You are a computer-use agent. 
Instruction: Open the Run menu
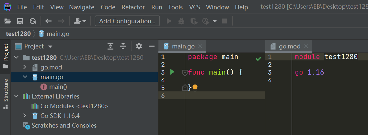157,7
